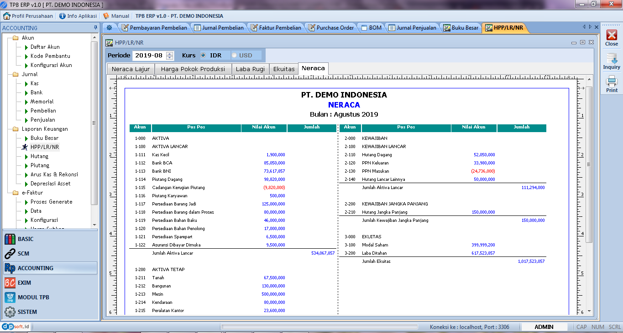Switch to the Buku Besar tab
The image size is (623, 333).
[x=461, y=28]
